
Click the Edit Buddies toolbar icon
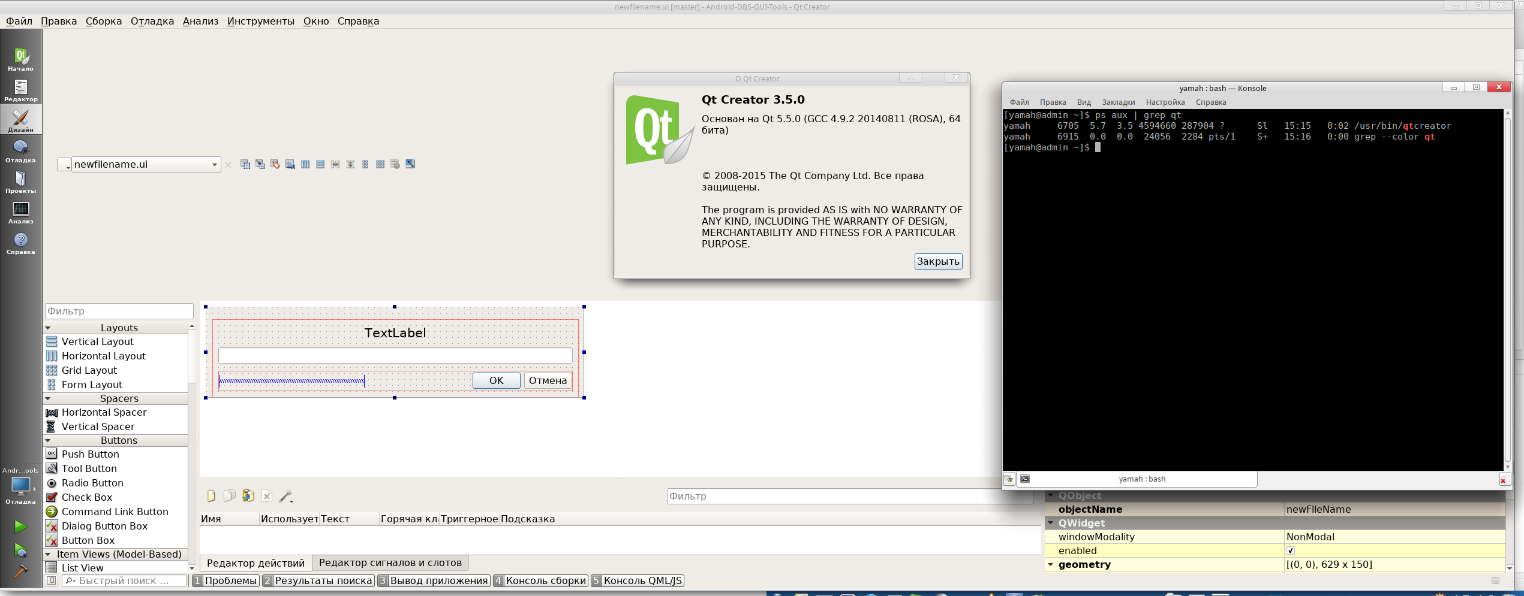[x=275, y=164]
